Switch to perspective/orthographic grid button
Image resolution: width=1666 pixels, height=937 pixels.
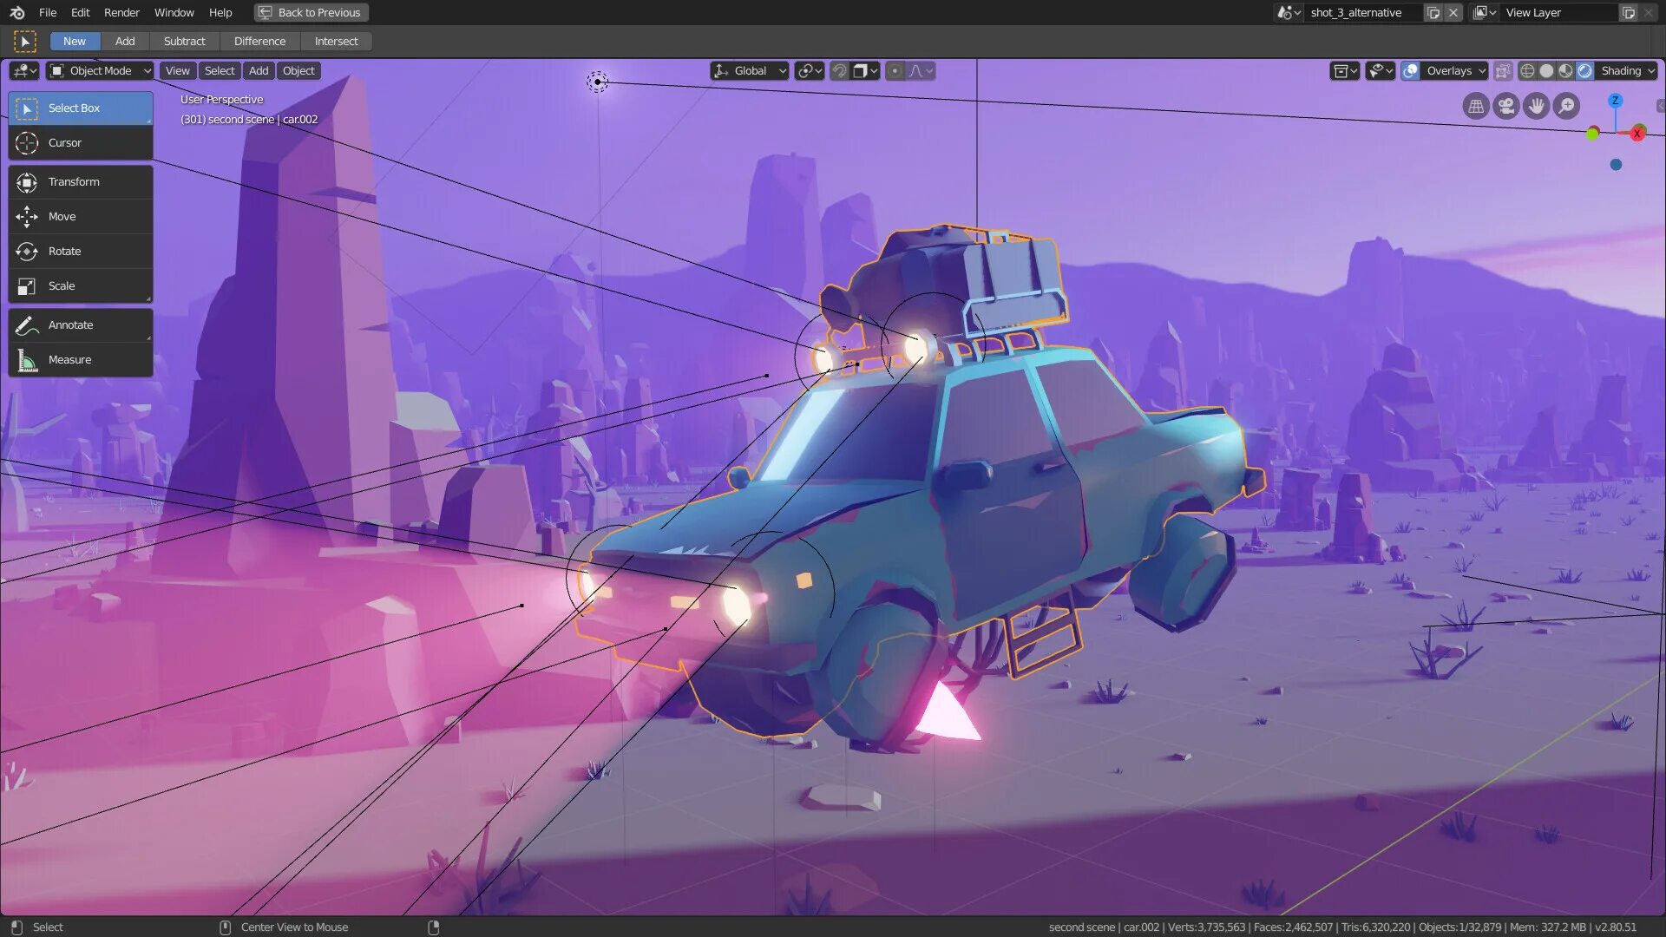(x=1476, y=106)
